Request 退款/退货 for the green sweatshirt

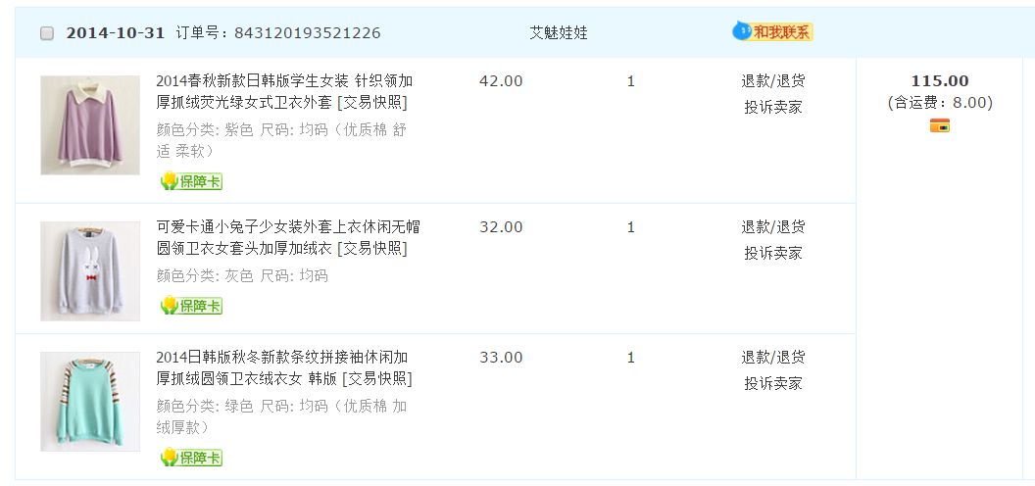click(x=772, y=357)
